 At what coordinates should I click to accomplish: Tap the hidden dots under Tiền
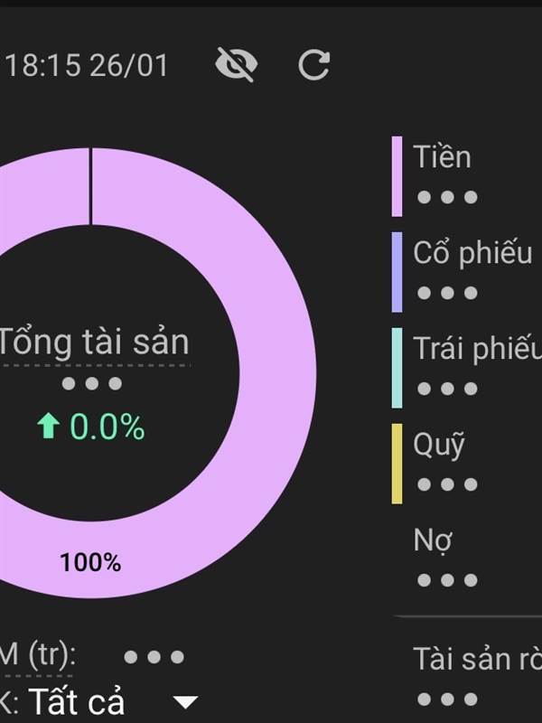click(x=446, y=197)
